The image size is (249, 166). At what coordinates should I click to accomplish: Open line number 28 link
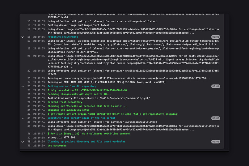(29, 98)
